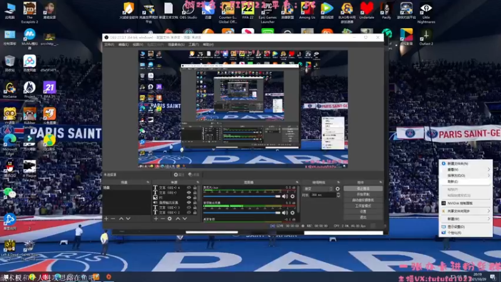The height and width of the screenshot is (282, 501).
Task: Expand View submenu in desktop context menu
Action: pyautogui.click(x=465, y=169)
